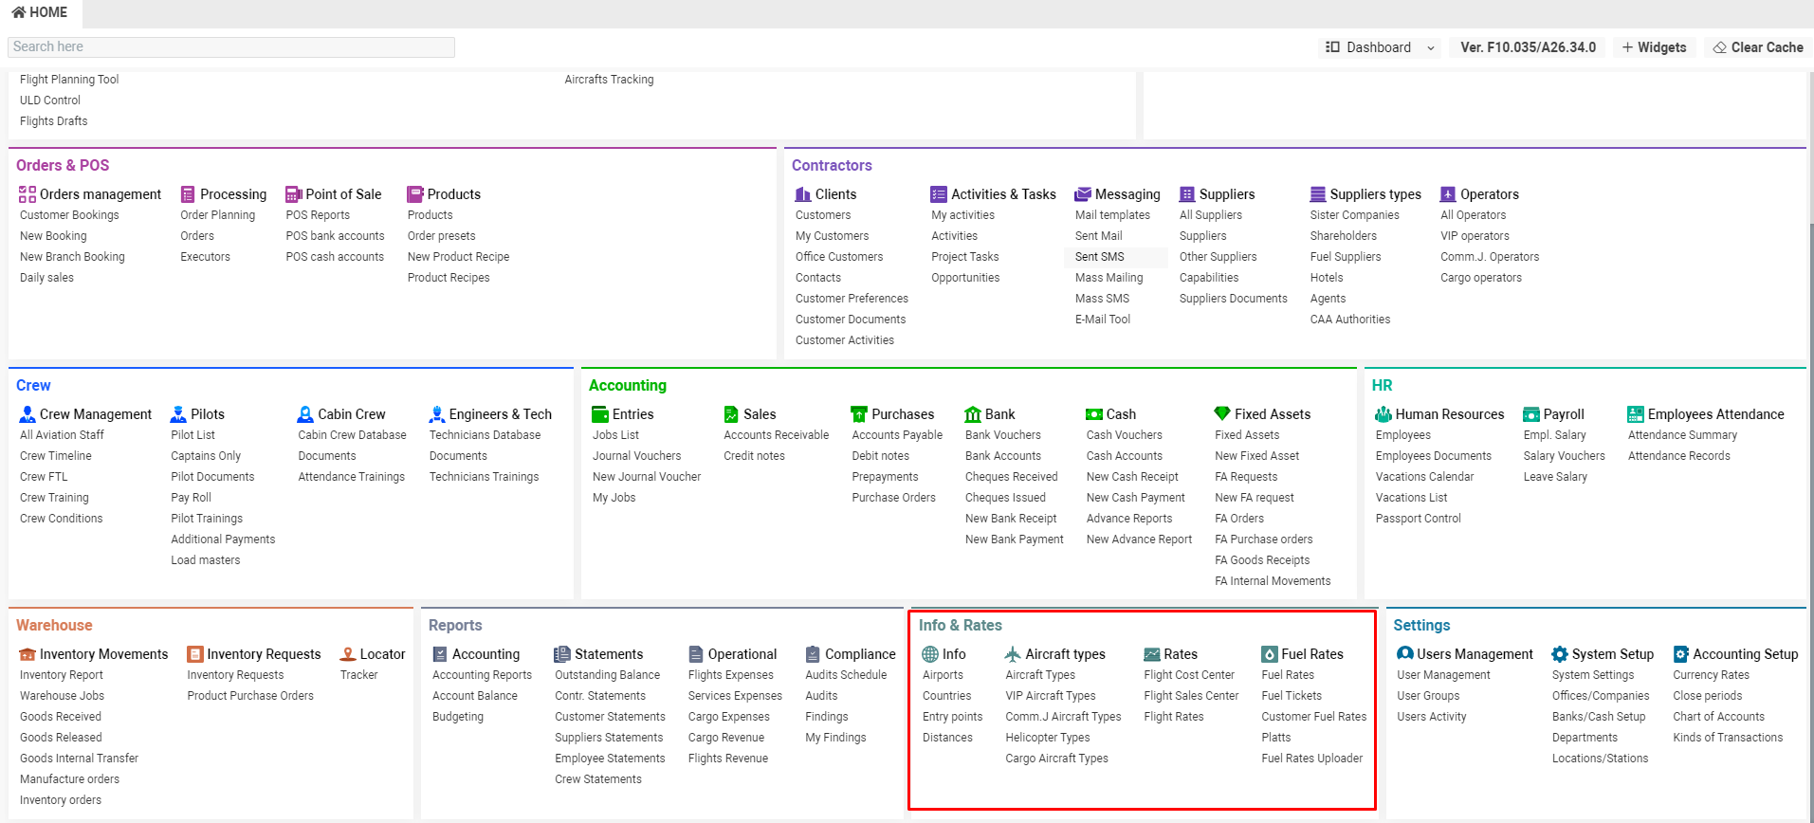Click the Human Resources people icon
The image size is (1814, 823).
click(x=1383, y=414)
